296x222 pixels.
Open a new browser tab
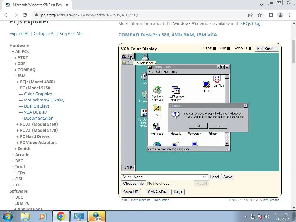[78, 5]
